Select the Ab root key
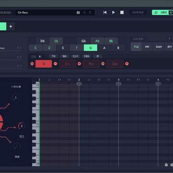 (x=98, y=41)
